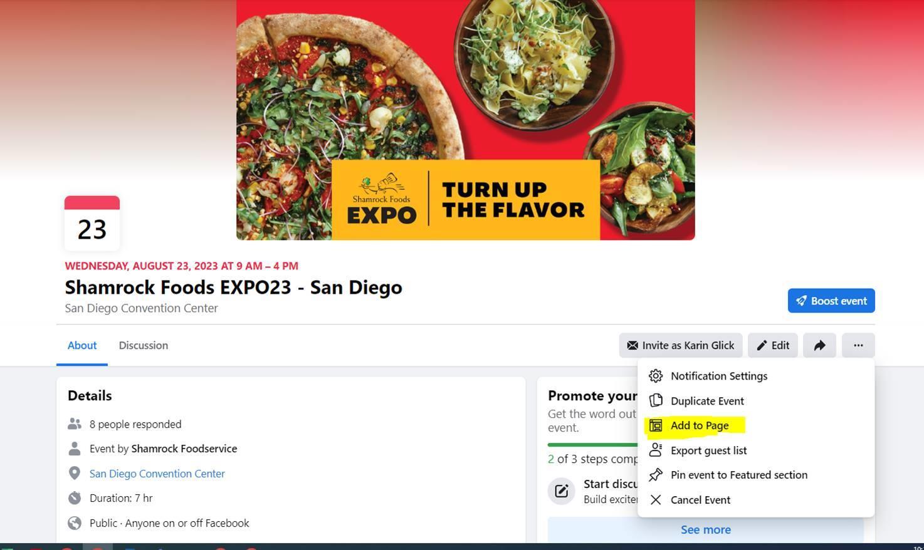The height and width of the screenshot is (550, 924).
Task: Click the Start discussion compose icon
Action: point(562,490)
